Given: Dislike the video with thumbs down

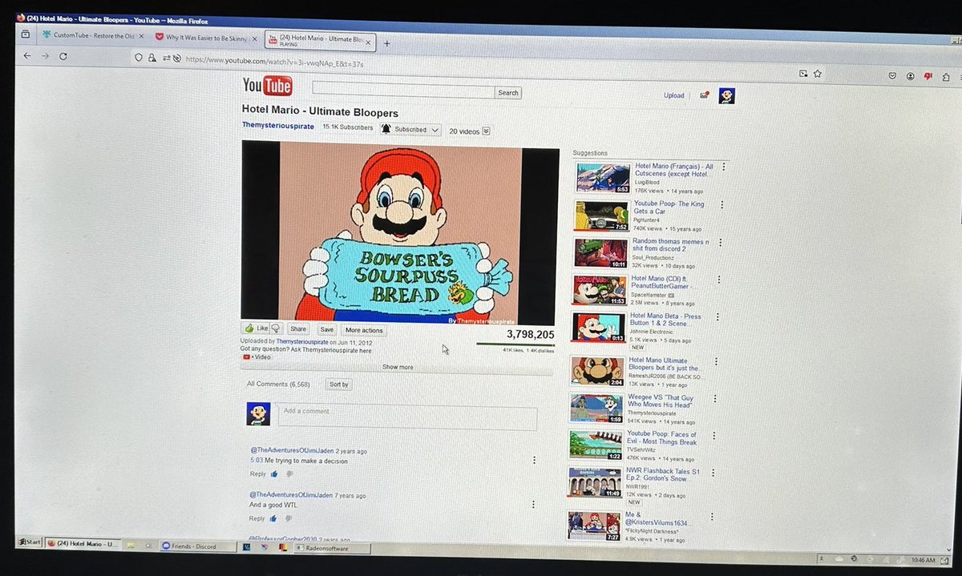Looking at the screenshot, I should coord(276,328).
